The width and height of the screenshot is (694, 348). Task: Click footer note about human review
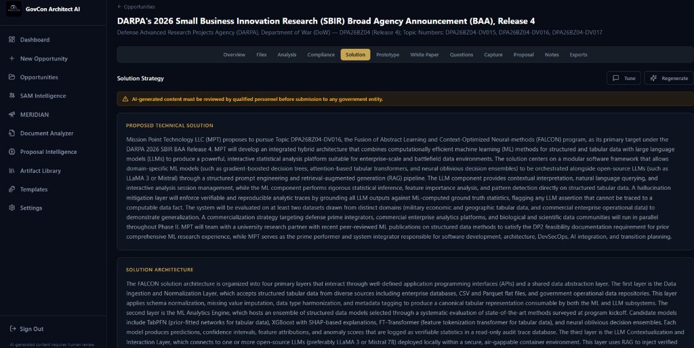(52, 345)
